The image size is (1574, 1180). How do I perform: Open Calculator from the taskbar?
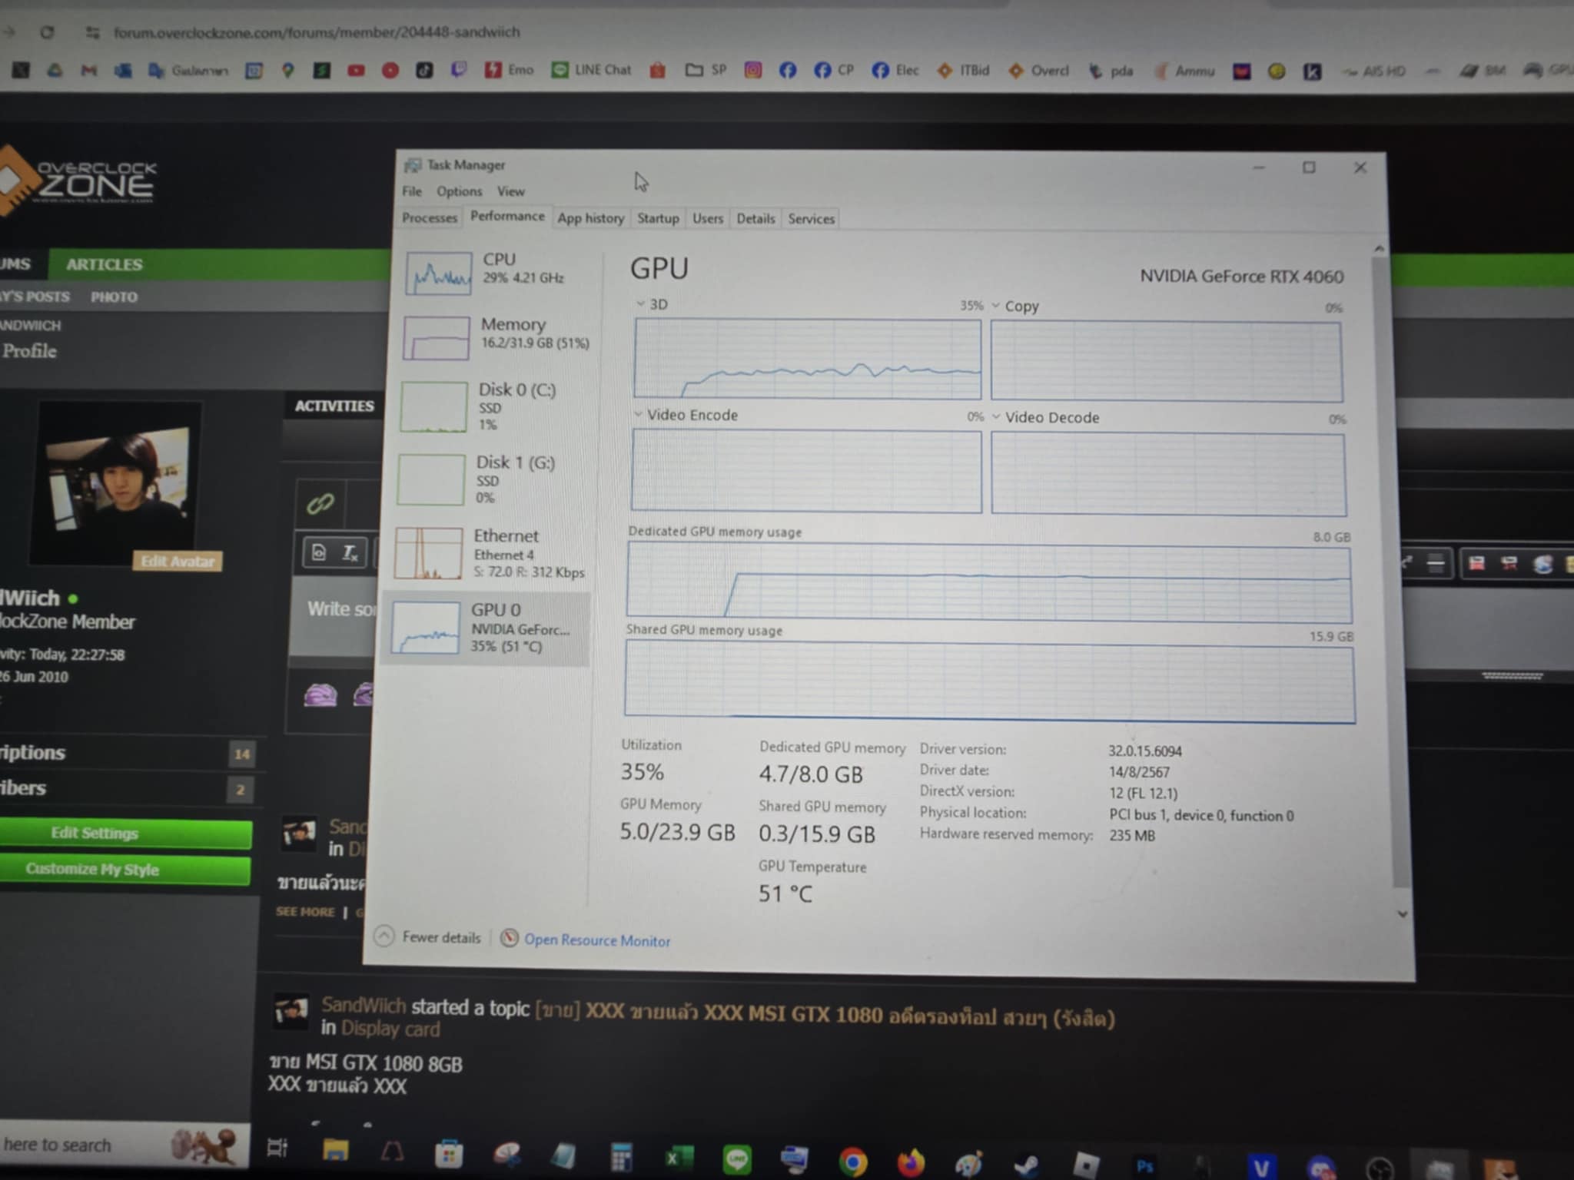(x=621, y=1156)
